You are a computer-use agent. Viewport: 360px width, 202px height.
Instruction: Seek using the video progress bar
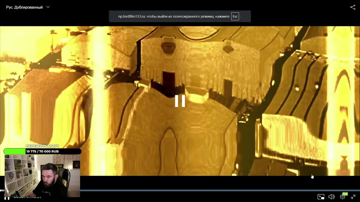pos(180,190)
